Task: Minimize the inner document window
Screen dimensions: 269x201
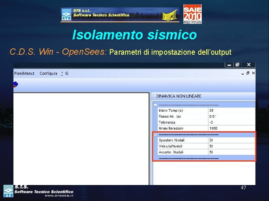Action: (x=242, y=73)
